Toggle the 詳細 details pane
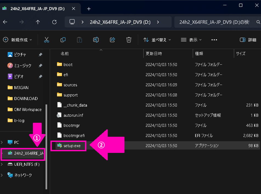 [248, 40]
